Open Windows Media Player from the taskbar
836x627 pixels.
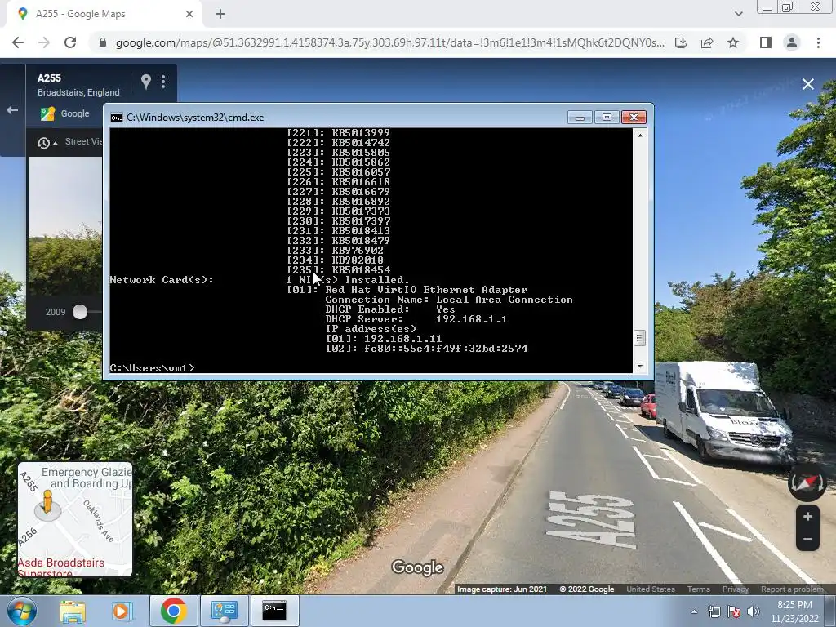click(121, 611)
